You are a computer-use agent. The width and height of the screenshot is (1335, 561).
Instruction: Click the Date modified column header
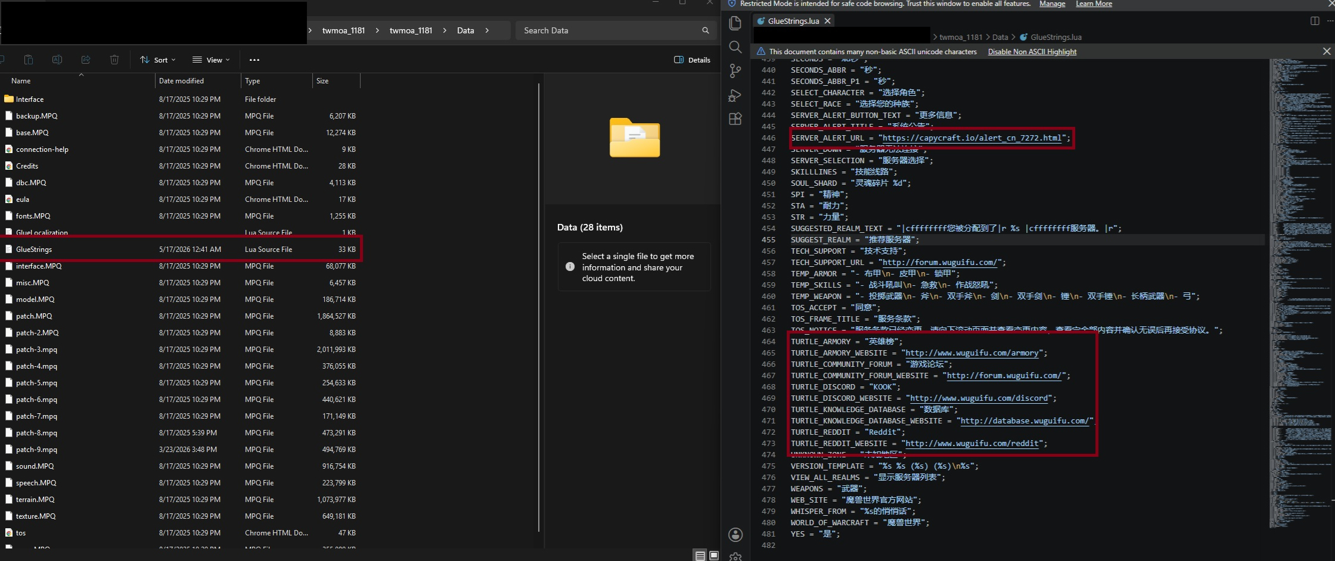[x=198, y=81]
